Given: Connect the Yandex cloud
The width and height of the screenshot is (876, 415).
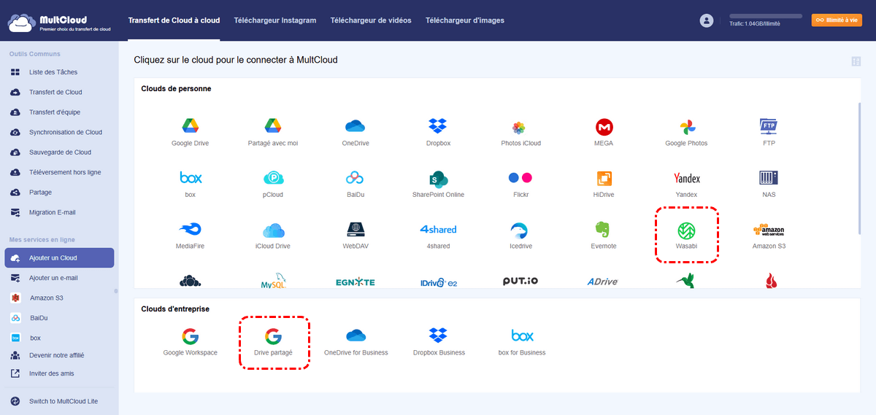Looking at the screenshot, I should point(686,184).
